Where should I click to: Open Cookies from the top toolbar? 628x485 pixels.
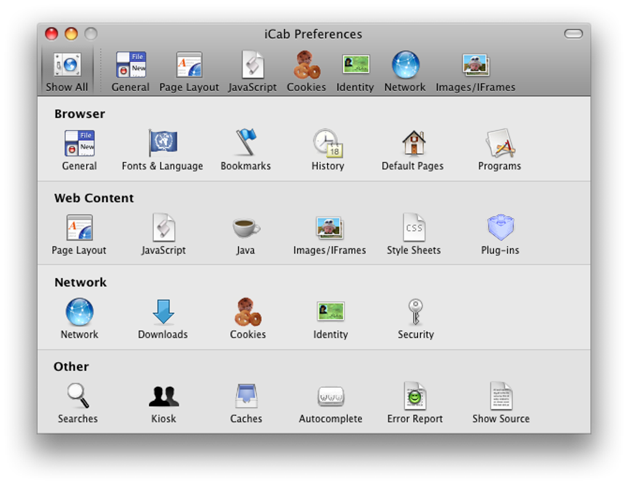point(307,72)
